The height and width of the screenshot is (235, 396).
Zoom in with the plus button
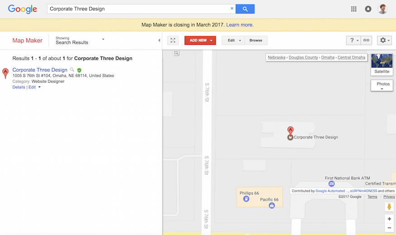point(389,219)
